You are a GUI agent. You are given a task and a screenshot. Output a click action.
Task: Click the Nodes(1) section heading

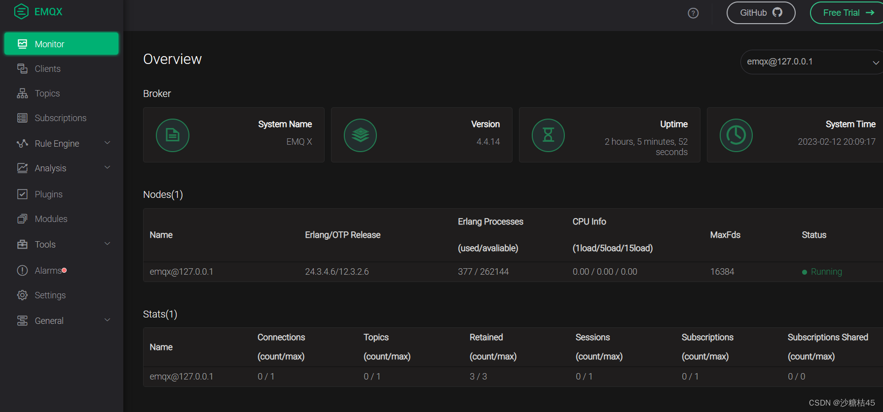163,194
